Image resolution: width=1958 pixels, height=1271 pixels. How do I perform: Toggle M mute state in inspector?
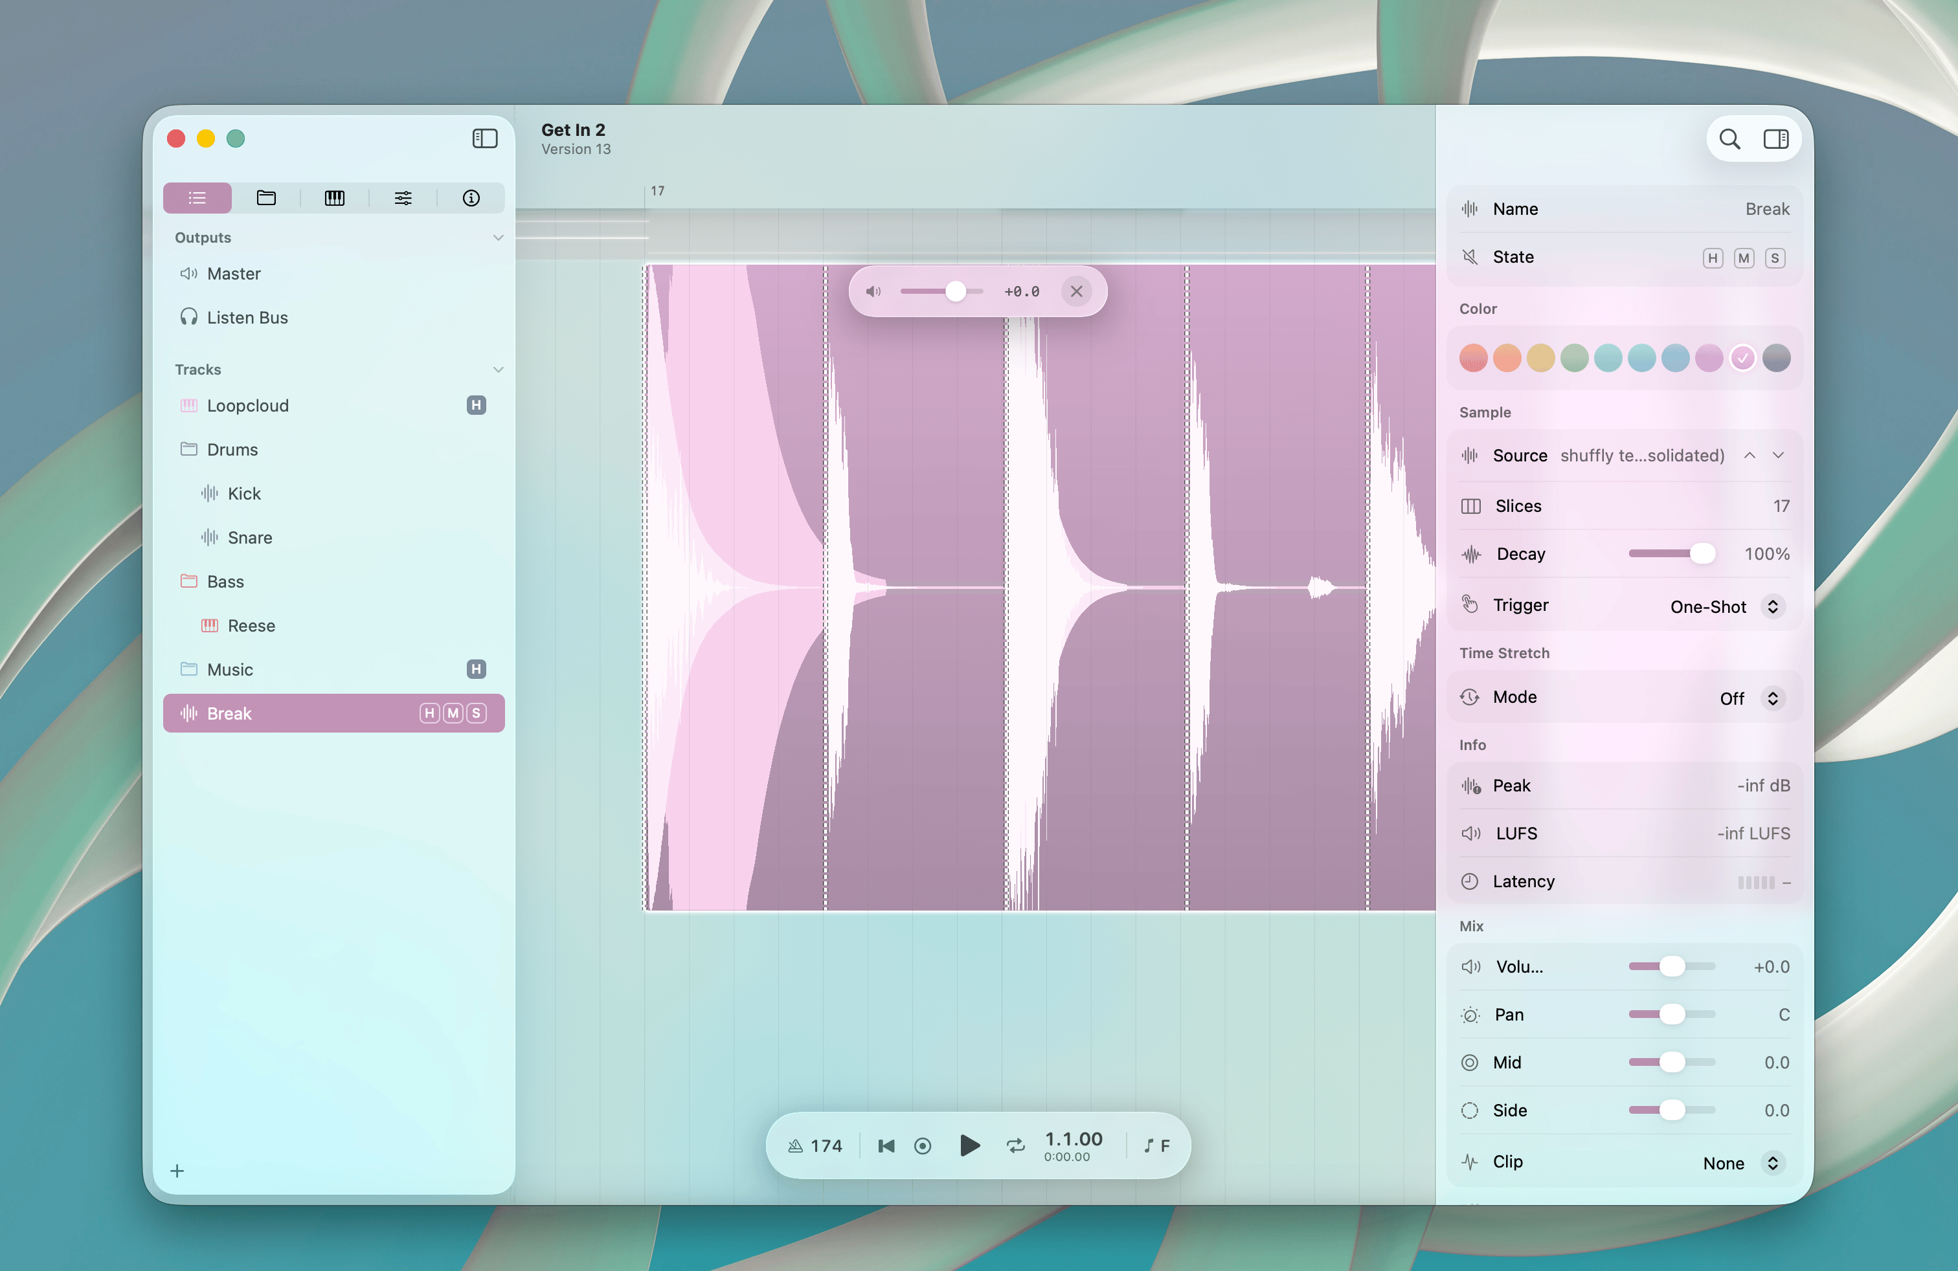pos(1743,258)
